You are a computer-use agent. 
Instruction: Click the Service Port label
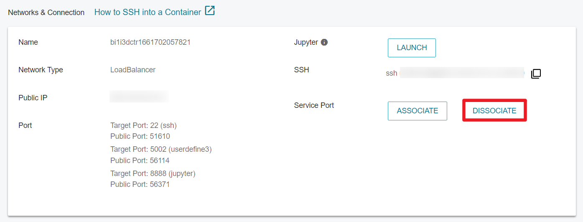click(x=314, y=105)
